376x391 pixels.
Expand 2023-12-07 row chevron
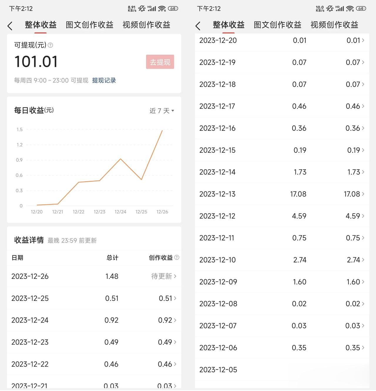click(x=363, y=326)
